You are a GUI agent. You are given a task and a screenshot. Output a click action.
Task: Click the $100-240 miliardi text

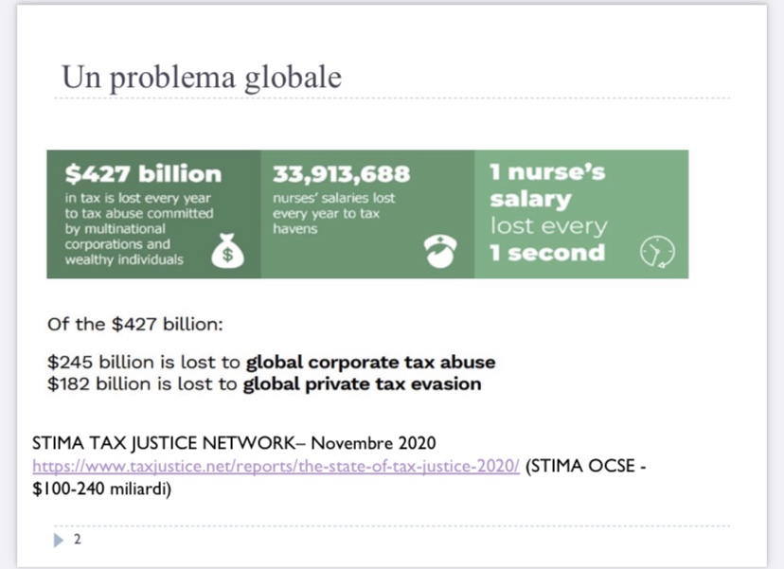coord(102,489)
